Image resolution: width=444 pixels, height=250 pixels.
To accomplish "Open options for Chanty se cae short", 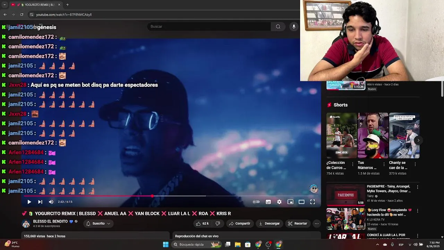I will (x=415, y=164).
